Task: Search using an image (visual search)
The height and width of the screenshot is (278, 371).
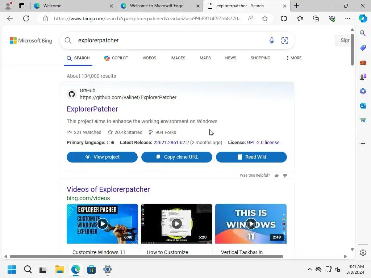Action: point(285,41)
